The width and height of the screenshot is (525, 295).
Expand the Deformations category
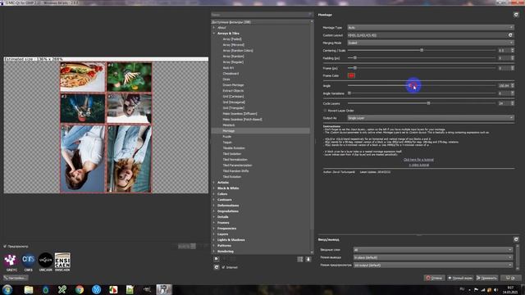point(214,206)
